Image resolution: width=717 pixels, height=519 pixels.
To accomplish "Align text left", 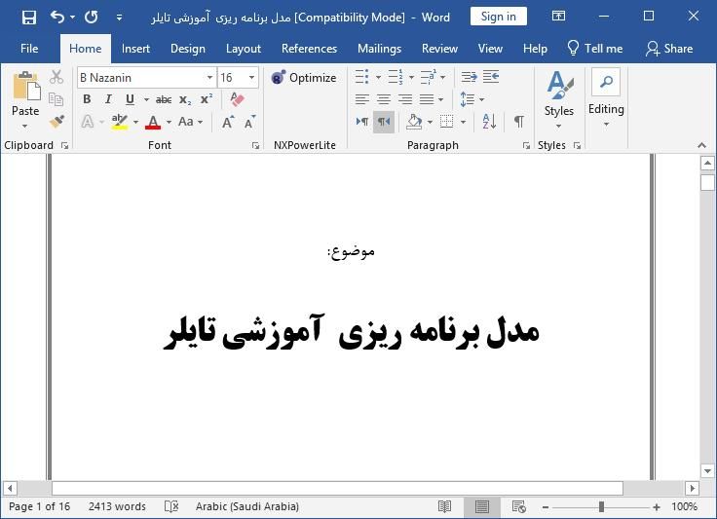I will coord(361,99).
